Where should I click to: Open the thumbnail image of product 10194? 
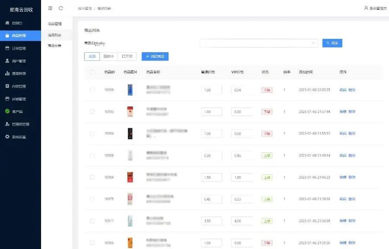(130, 133)
